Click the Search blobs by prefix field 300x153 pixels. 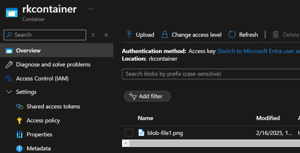(211, 74)
